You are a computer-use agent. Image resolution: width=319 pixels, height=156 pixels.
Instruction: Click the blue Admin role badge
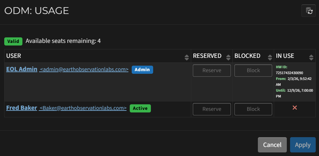coord(142,70)
